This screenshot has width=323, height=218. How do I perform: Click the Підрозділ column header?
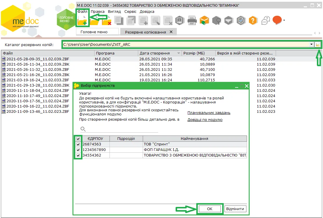tap(126, 139)
